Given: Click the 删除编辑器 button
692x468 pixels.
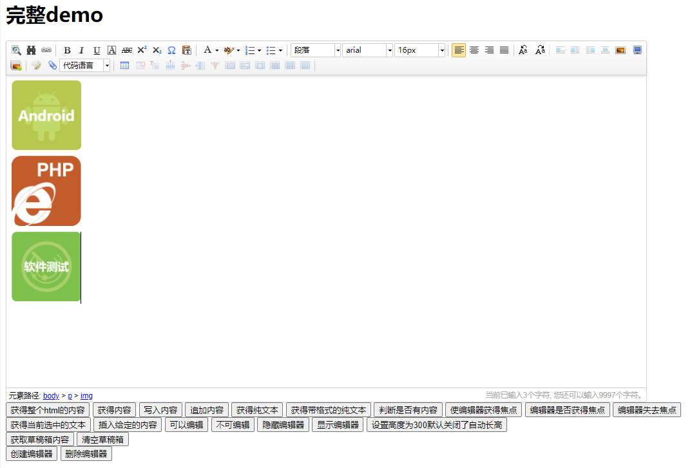Looking at the screenshot, I should click(x=86, y=454).
